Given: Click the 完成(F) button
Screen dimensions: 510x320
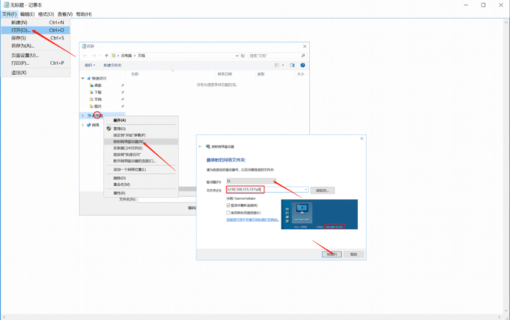Looking at the screenshot, I should (331, 255).
